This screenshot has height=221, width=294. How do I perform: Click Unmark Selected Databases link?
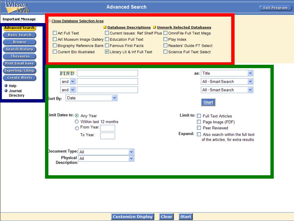(184, 27)
